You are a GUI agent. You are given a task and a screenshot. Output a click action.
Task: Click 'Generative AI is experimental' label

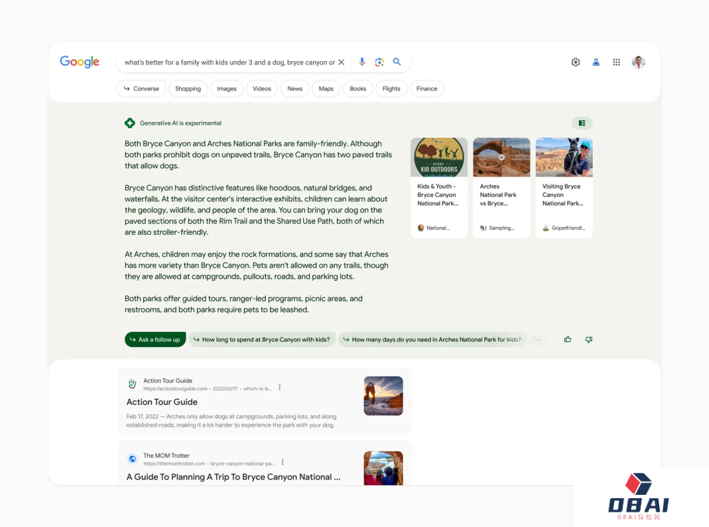click(181, 123)
